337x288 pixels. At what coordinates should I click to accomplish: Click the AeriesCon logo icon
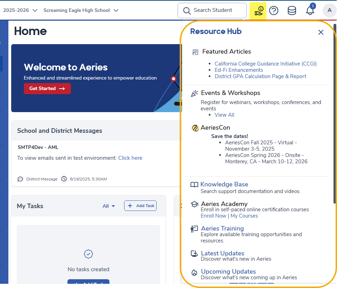[195, 128]
